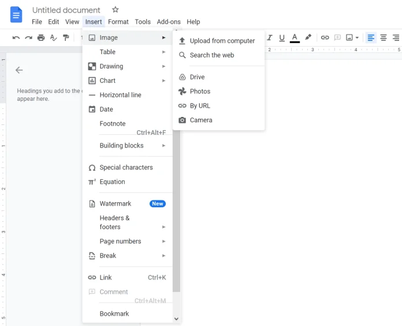Expand the Table submenu
The width and height of the screenshot is (402, 326).
(x=127, y=52)
